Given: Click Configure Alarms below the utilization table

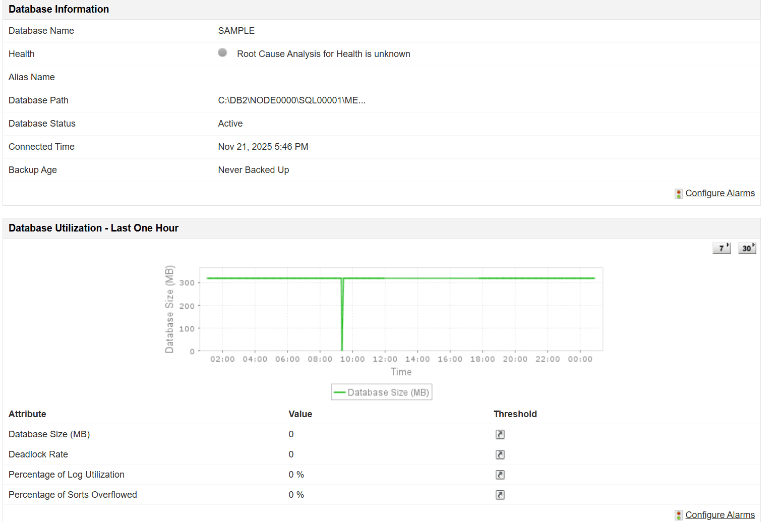Looking at the screenshot, I should point(720,514).
